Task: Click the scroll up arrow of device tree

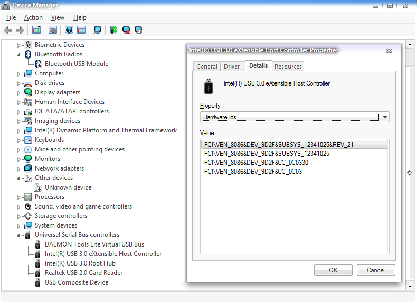Action: pyautogui.click(x=410, y=45)
